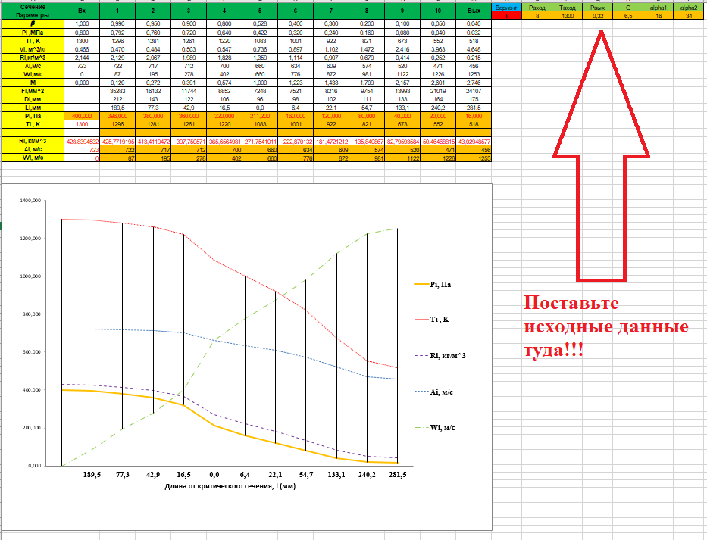Click the "Ri, кг/м^3" chart legend entry

[440, 356]
